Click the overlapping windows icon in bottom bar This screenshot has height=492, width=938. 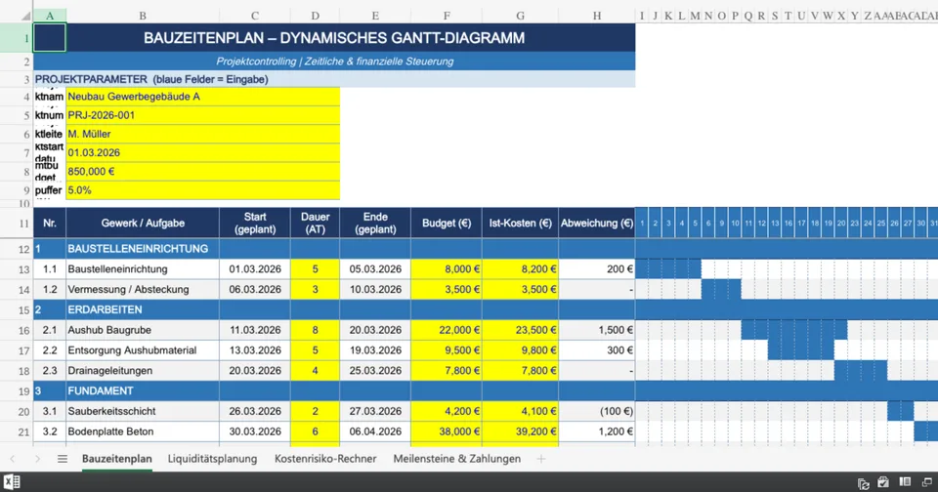point(927,482)
